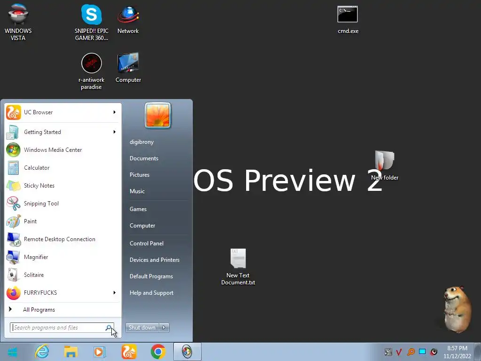The height and width of the screenshot is (361, 481).
Task: Click the search magnifier icon in Start menu
Action: 109,328
